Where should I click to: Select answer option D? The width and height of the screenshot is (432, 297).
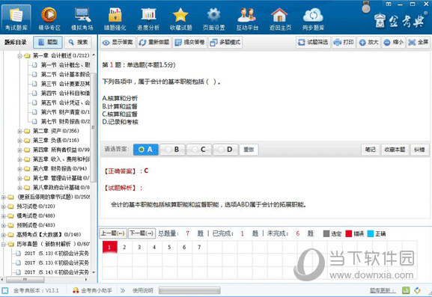click(225, 150)
